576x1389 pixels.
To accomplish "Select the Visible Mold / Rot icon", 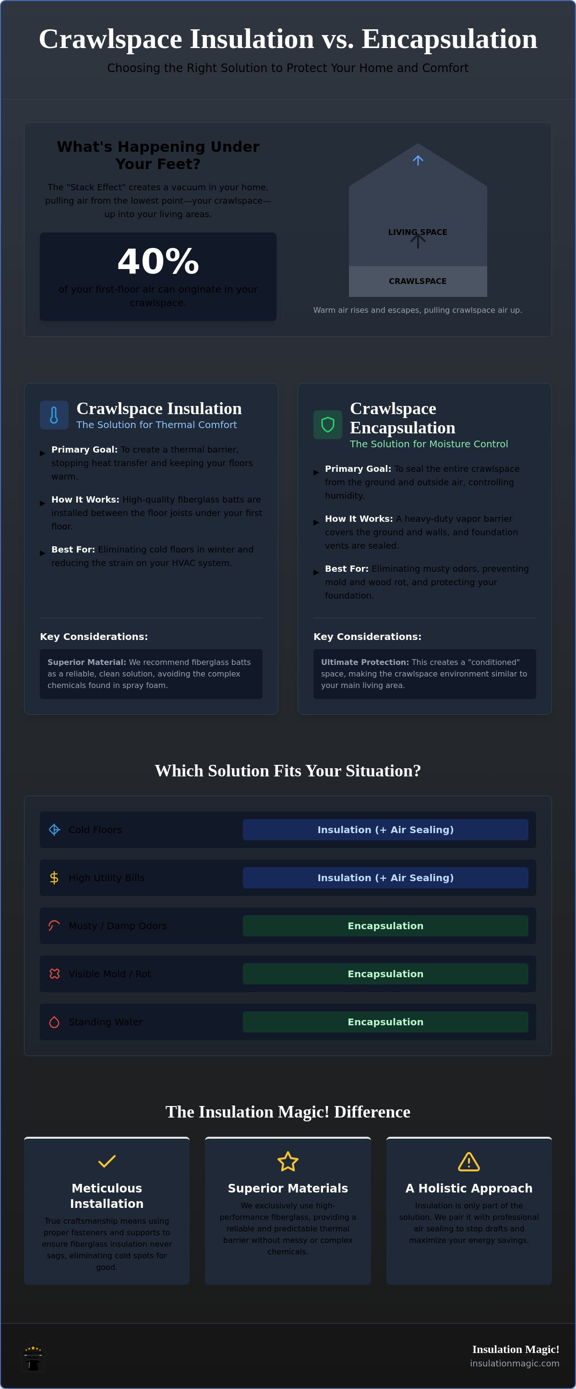I will point(54,973).
